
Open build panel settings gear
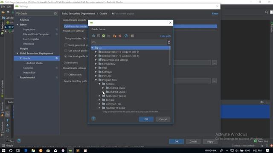pos(261,102)
